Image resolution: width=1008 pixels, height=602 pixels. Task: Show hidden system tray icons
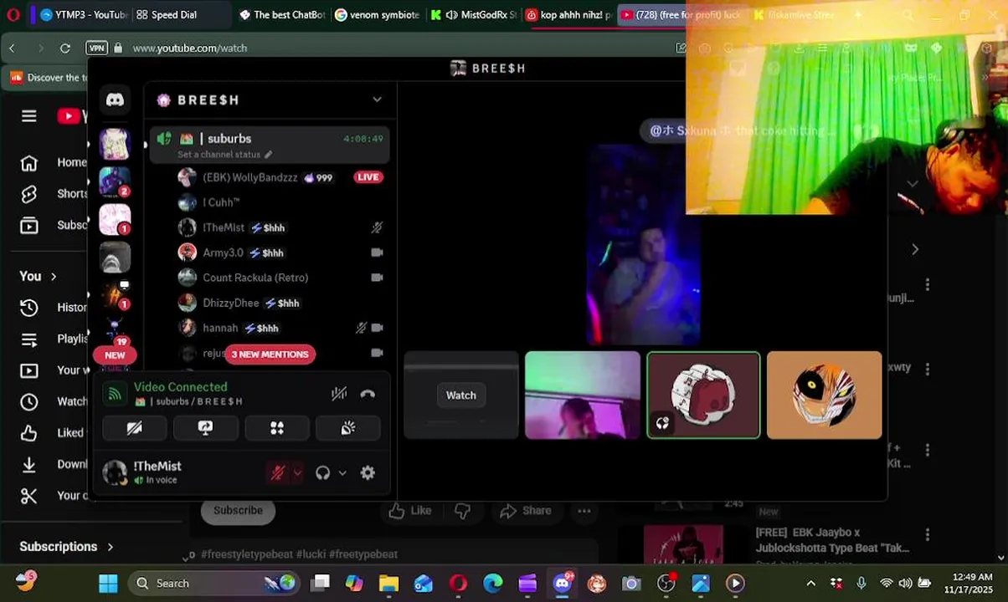pyautogui.click(x=810, y=583)
